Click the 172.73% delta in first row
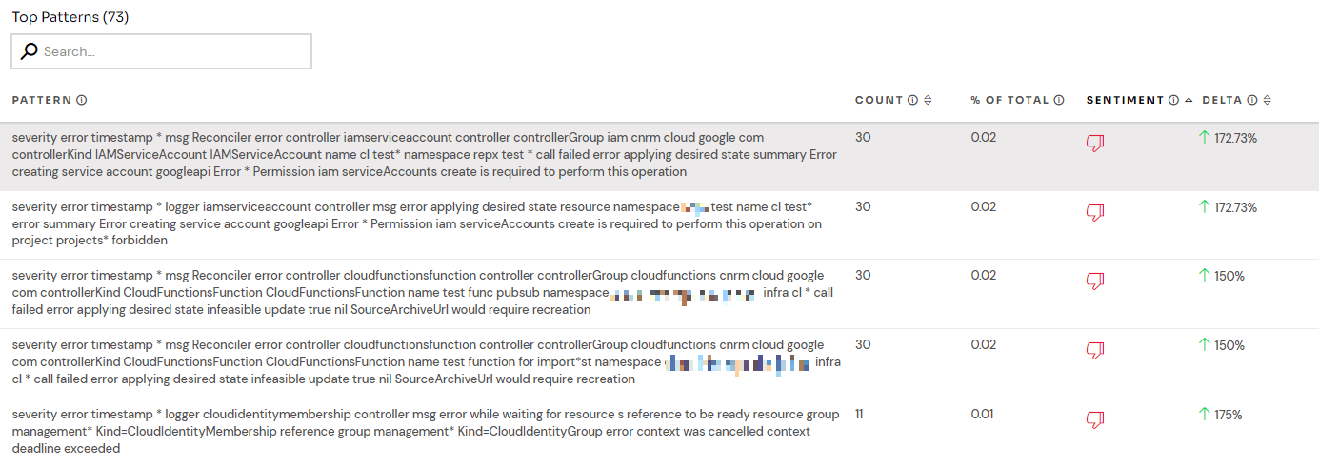The height and width of the screenshot is (466, 1319). pyautogui.click(x=1235, y=138)
